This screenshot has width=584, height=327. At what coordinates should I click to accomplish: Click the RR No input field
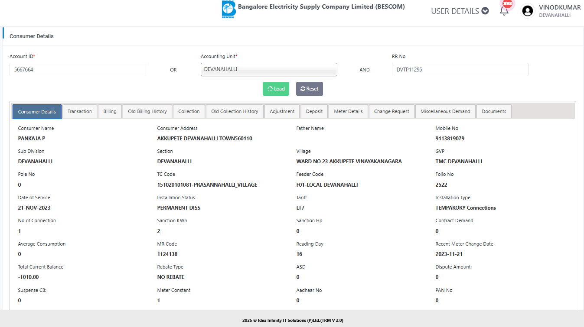click(x=460, y=69)
